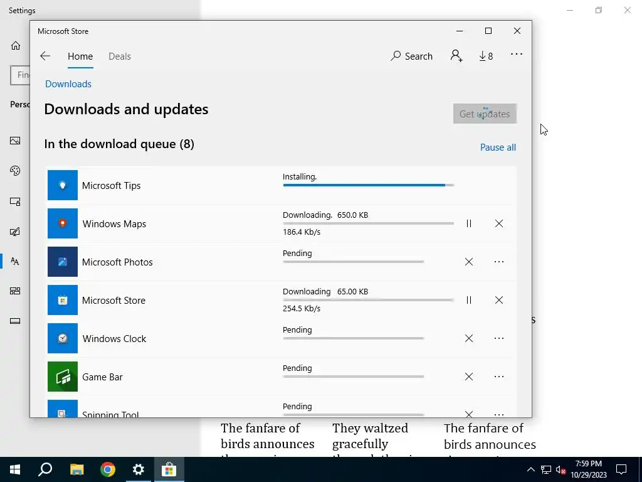Click the Windows Maps download progress bar
Image resolution: width=642 pixels, height=482 pixels.
tap(369, 223)
